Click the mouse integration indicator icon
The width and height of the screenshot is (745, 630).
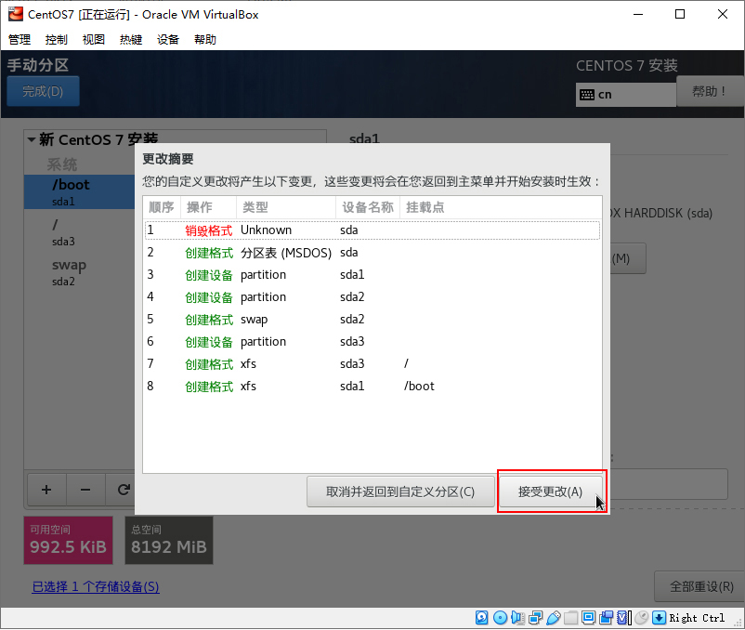point(642,617)
